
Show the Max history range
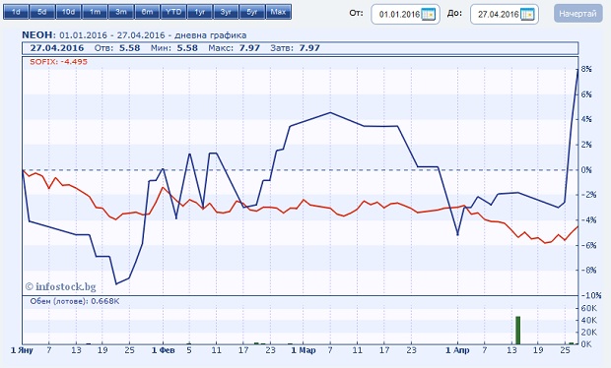pyautogui.click(x=278, y=12)
